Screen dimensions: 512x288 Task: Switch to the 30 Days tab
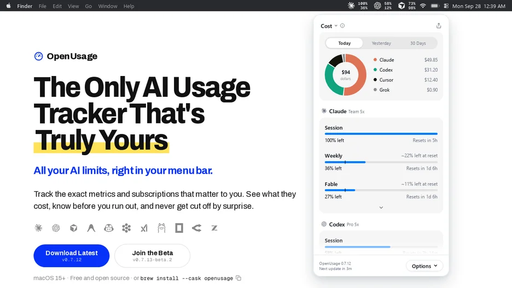[418, 43]
